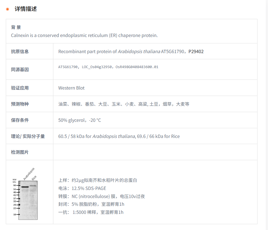This screenshot has height=230, width=268.
Task: Click the 预测物种 row label
Action: 20,104
